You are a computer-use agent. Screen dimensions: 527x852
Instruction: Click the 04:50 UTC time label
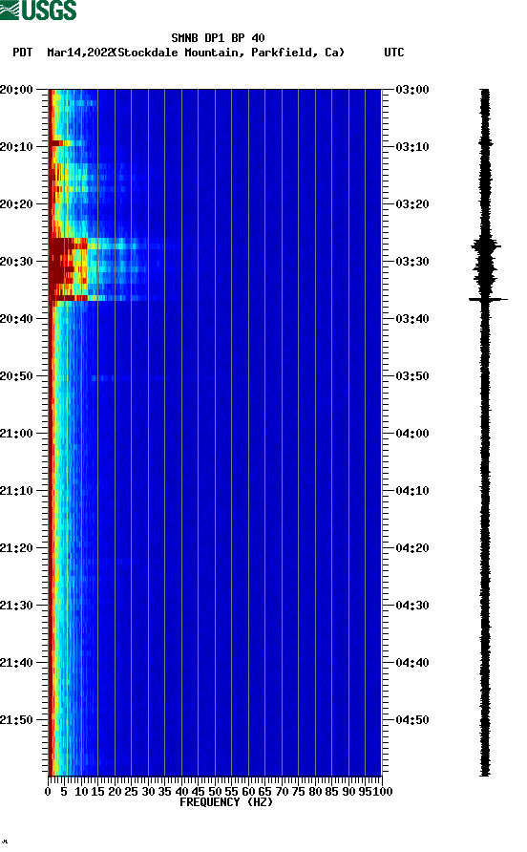412,720
